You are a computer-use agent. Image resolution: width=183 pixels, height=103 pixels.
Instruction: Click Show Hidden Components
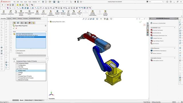51,13
